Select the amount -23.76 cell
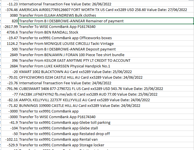 (10, 83)
